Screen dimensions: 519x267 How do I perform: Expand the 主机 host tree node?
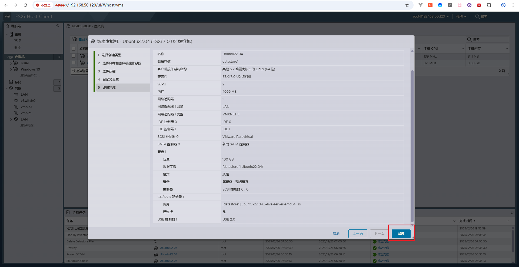[7, 34]
